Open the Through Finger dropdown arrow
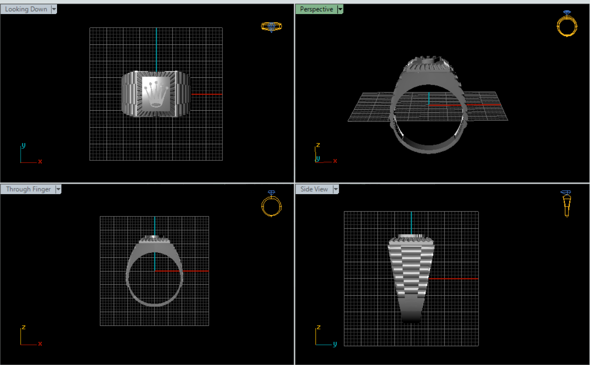 [x=58, y=189]
